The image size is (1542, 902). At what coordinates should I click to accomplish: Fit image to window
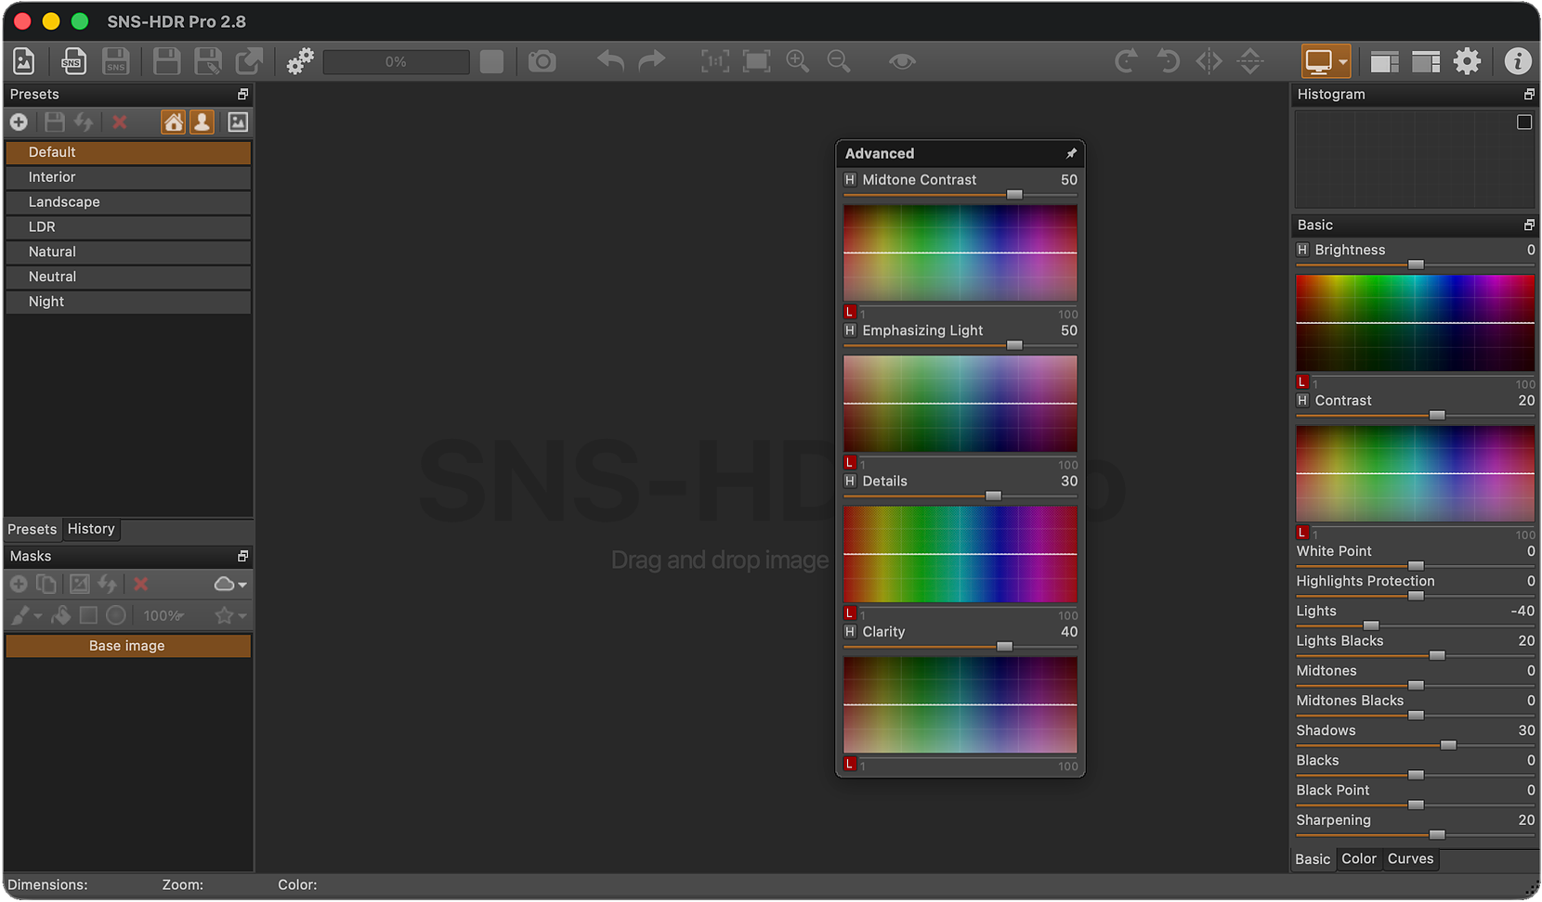point(756,61)
